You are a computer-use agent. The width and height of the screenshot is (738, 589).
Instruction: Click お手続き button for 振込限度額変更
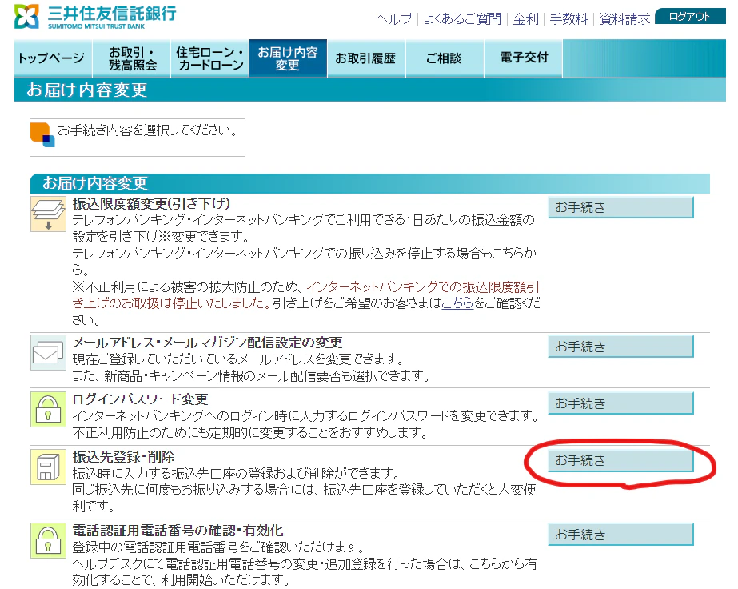[620, 207]
